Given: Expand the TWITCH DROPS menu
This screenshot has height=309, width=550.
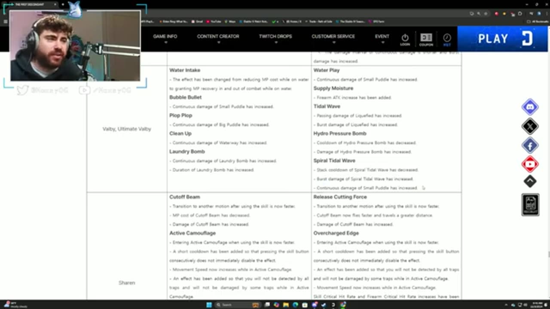Looking at the screenshot, I should [x=275, y=36].
